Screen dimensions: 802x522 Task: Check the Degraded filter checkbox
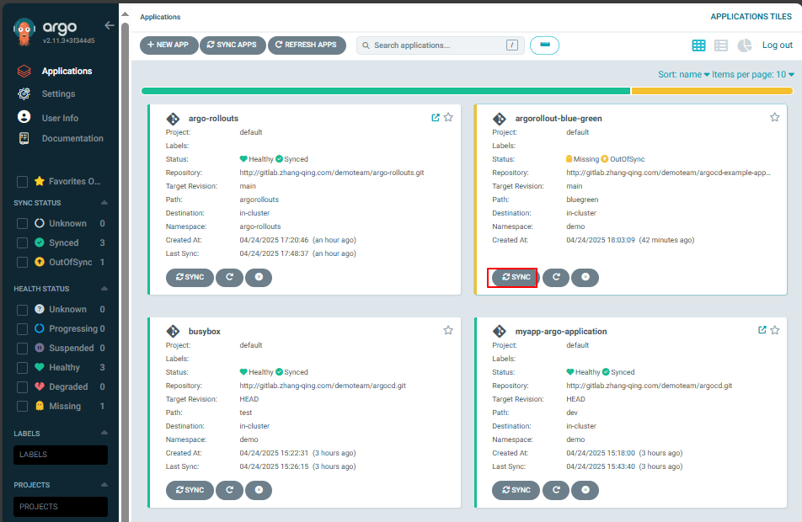(x=22, y=387)
